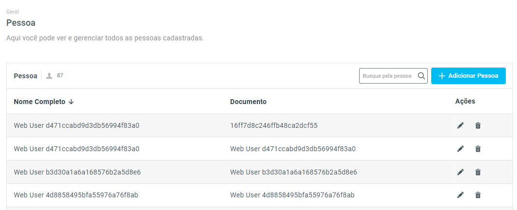Go to the Geral breadcrumb
Screen dimensions: 517x210
(x=13, y=11)
